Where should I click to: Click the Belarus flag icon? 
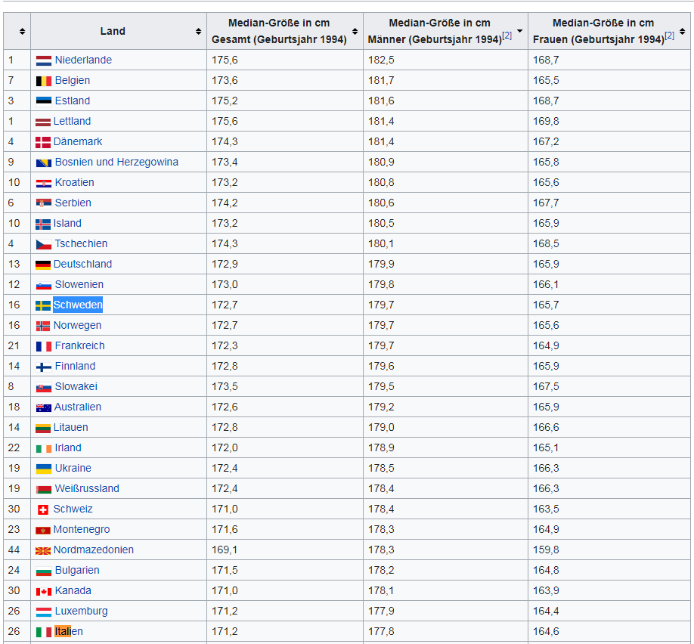coord(43,490)
